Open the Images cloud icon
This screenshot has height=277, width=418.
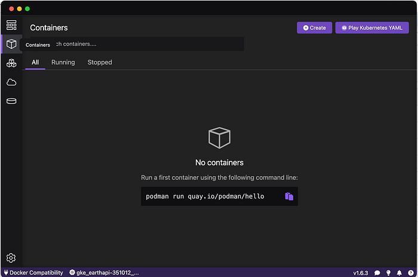pos(11,82)
